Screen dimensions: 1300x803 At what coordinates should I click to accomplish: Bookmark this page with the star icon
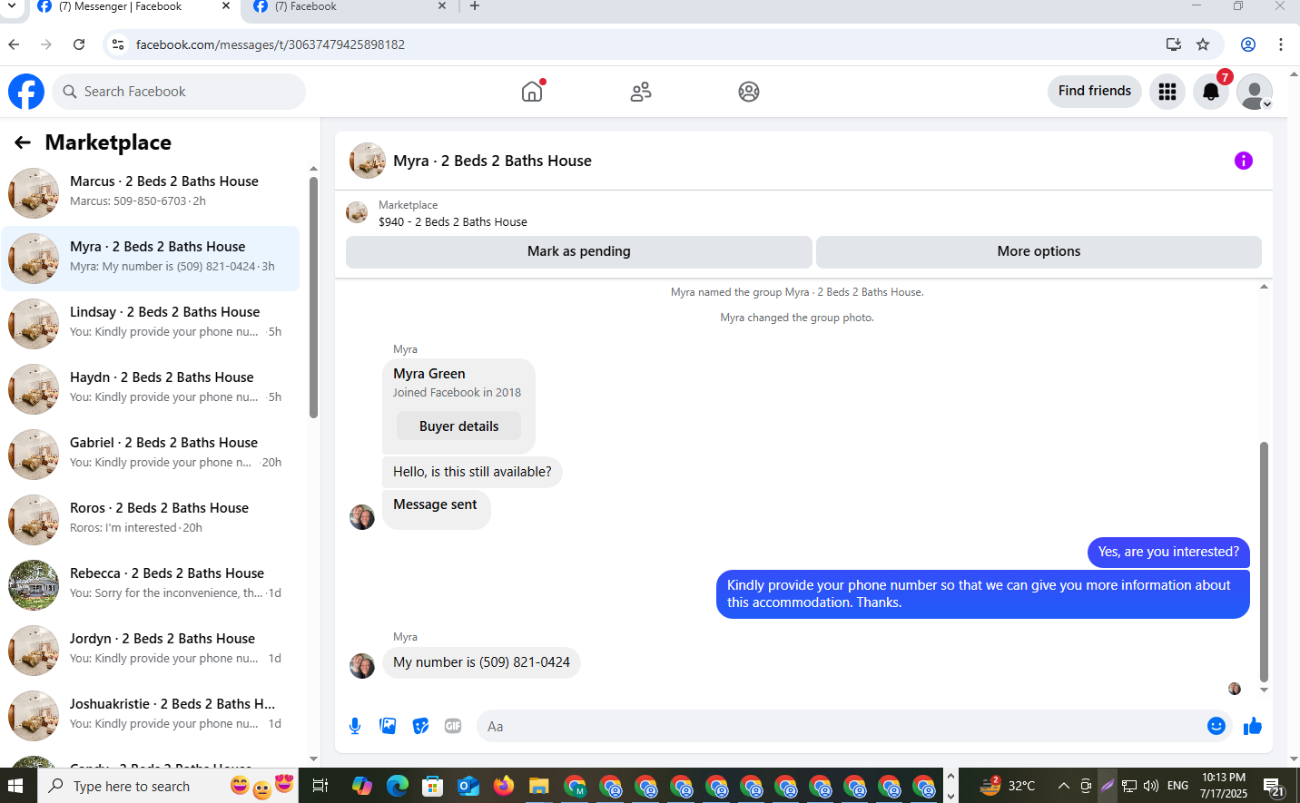(1203, 44)
